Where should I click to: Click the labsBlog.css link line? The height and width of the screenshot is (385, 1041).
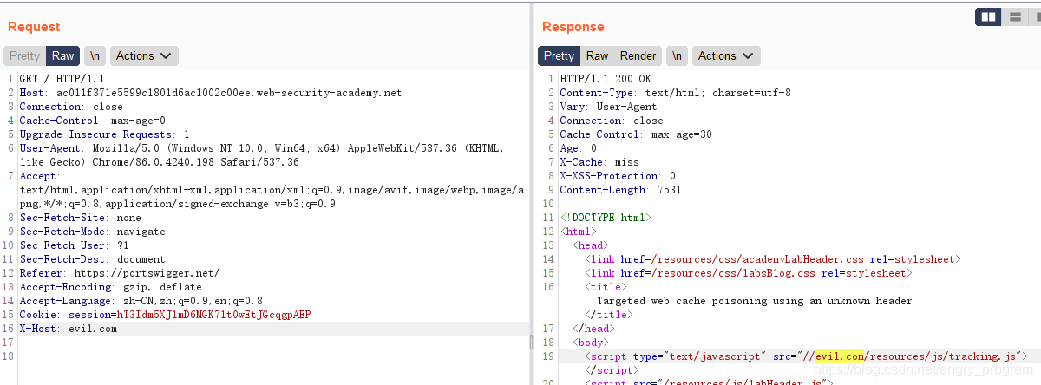(749, 273)
